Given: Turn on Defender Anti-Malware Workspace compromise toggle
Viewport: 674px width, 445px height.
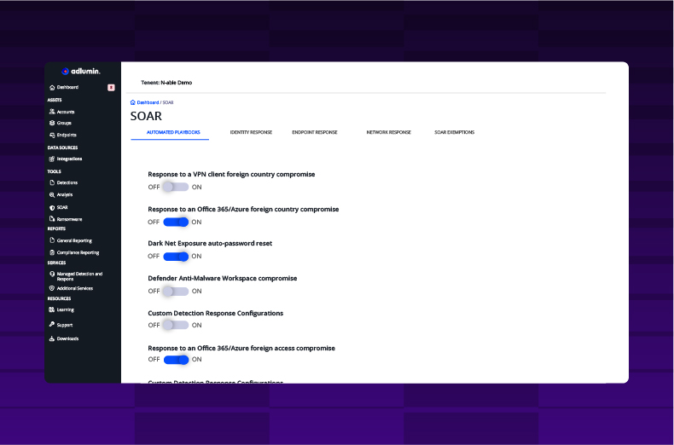Looking at the screenshot, I should tap(176, 291).
